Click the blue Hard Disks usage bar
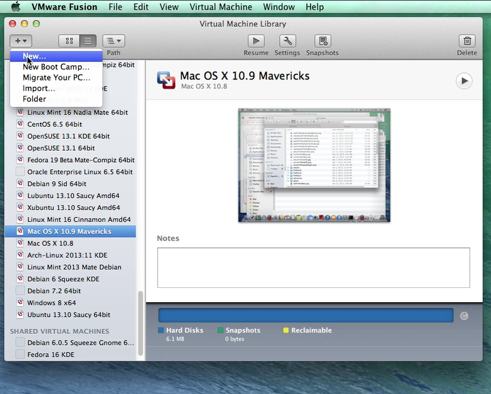Viewport: 491px width, 394px height. point(306,315)
